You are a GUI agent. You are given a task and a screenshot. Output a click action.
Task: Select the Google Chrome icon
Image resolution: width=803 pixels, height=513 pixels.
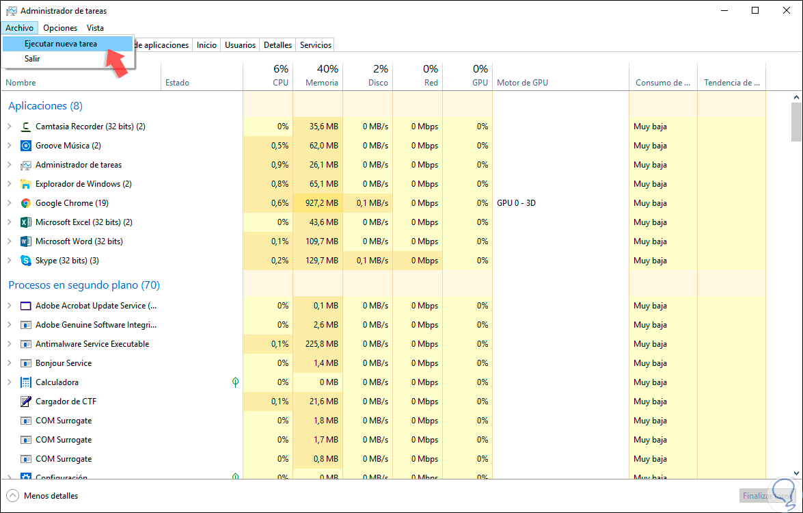[x=26, y=203]
